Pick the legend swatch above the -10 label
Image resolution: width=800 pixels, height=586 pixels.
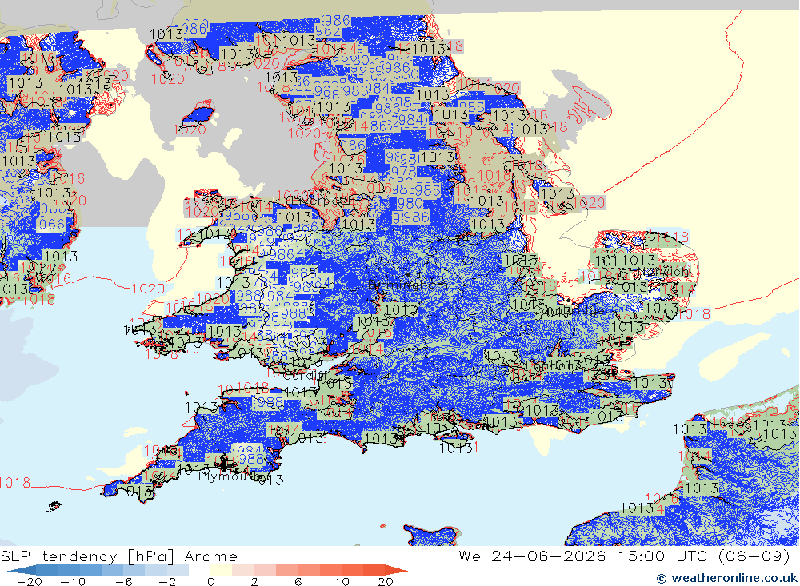point(68,570)
